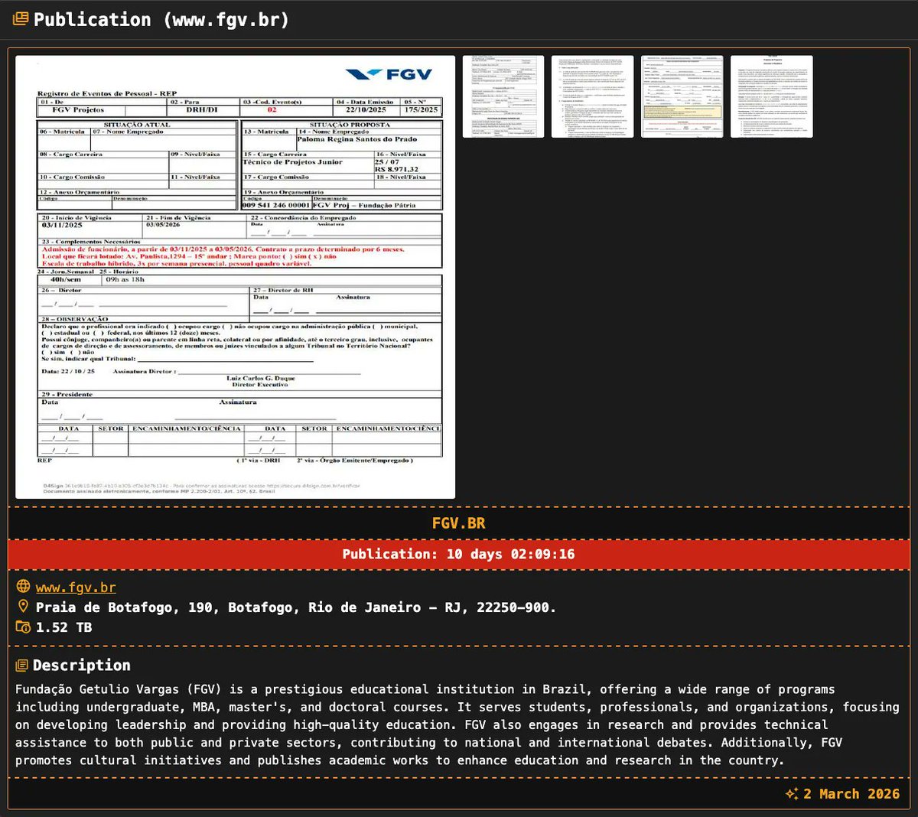Screen dimensions: 918x817
Task: Click the sparkle icon beside 2 March 2026
Action: [x=790, y=794]
